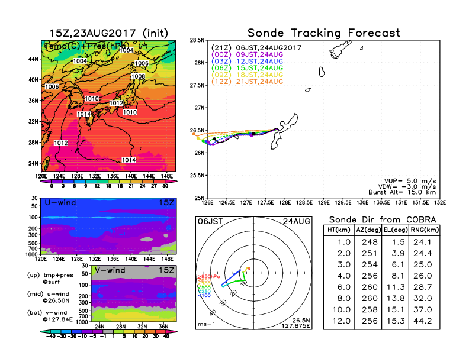Viewport: 469px width, 362px height.
Task: Click the range value 24.1 in the table
Action: 423,242
